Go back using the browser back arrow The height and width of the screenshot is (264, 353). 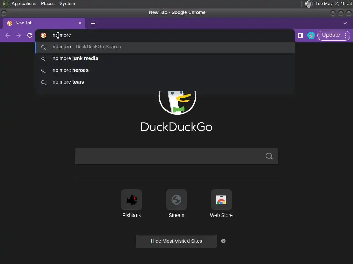click(8, 35)
